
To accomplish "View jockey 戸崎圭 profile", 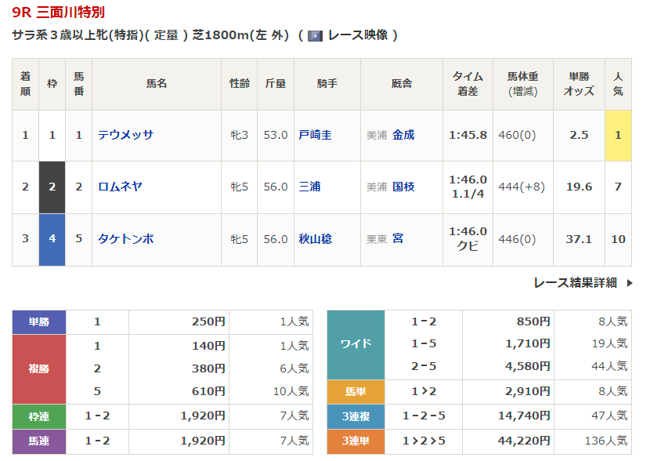I will click(x=315, y=135).
